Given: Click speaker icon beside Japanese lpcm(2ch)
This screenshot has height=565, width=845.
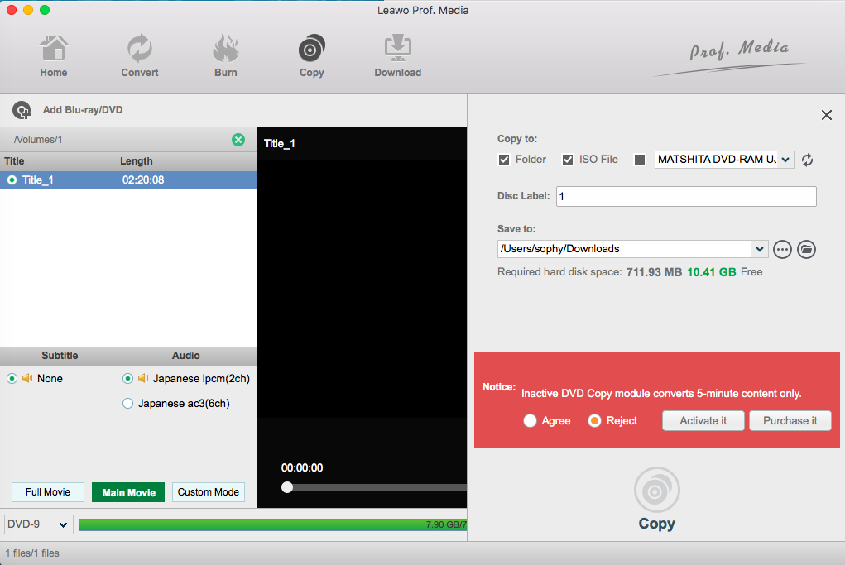Looking at the screenshot, I should coord(143,379).
